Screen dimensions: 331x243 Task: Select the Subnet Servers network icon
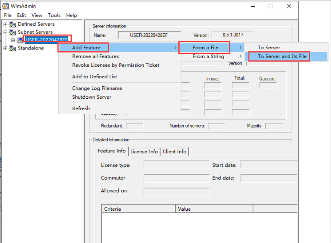pos(13,32)
